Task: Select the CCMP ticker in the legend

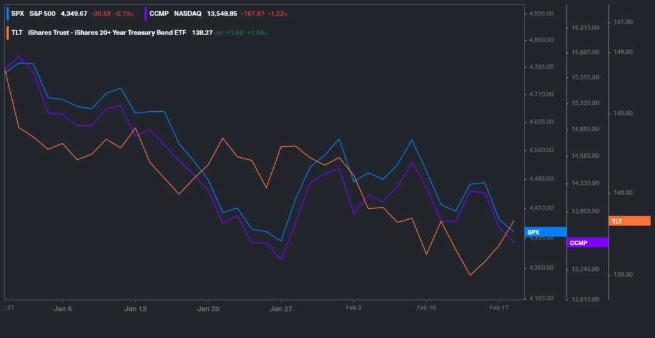Action: [159, 13]
